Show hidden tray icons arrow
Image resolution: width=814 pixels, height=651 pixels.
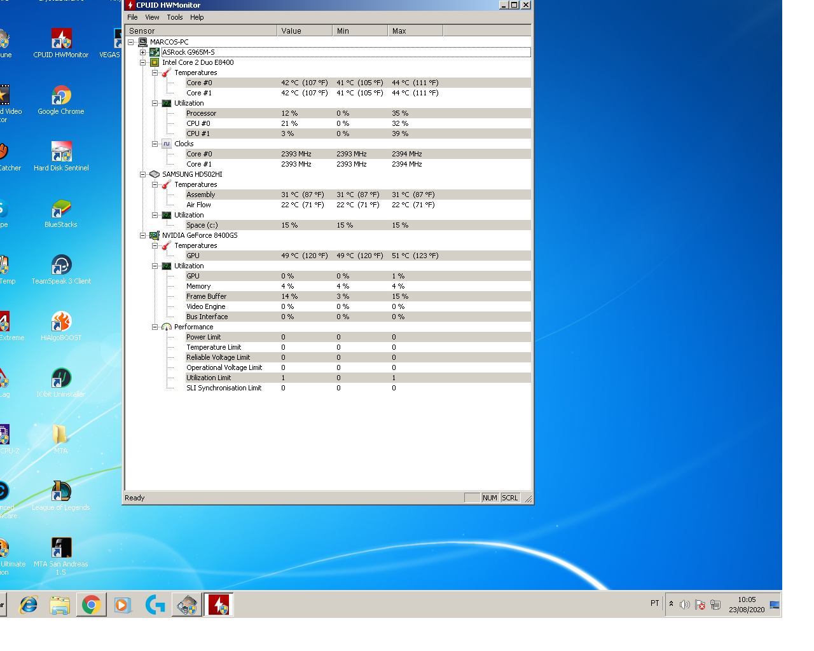click(671, 604)
